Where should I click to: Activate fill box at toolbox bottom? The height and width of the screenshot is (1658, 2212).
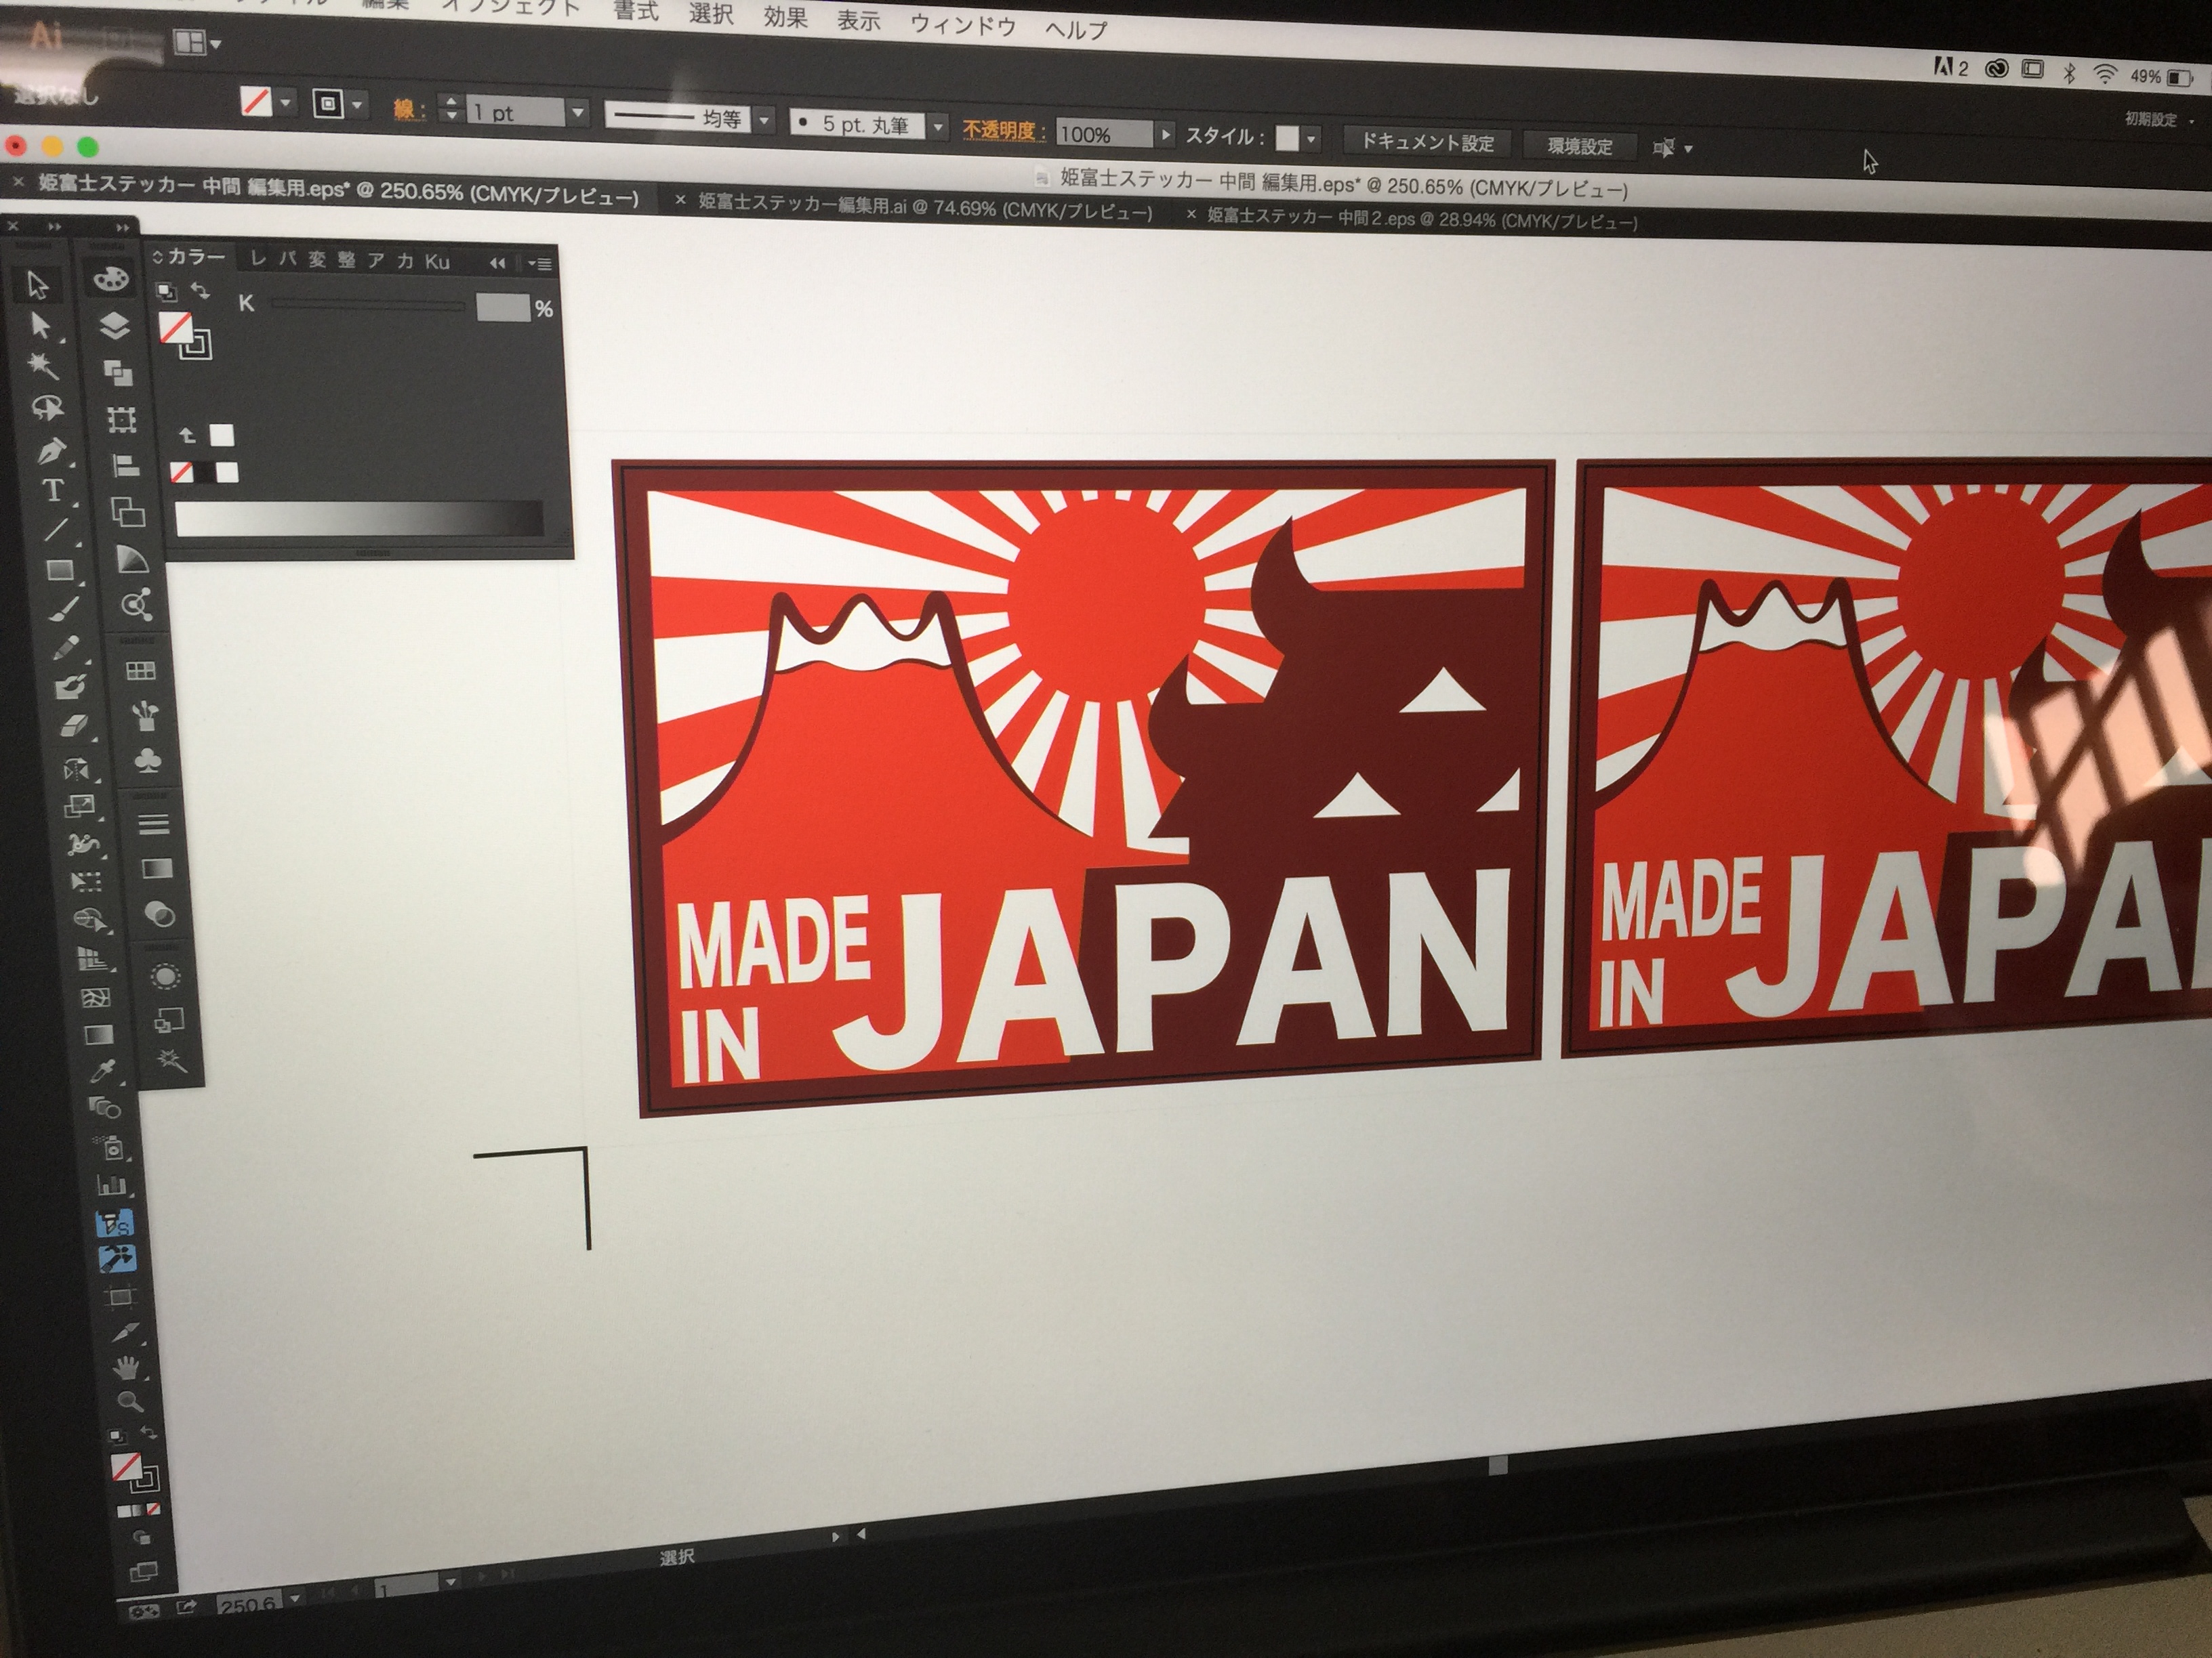coord(126,1467)
